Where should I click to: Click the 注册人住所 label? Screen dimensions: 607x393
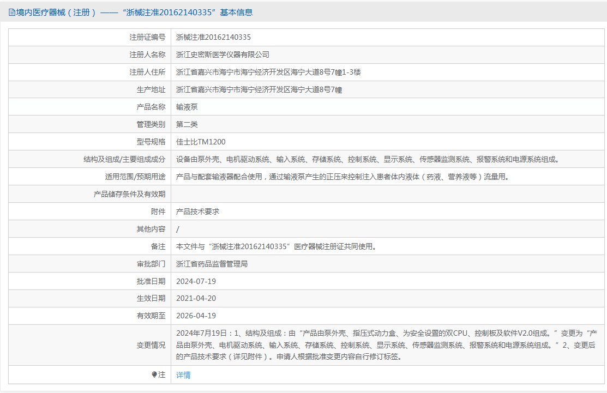[147, 72]
